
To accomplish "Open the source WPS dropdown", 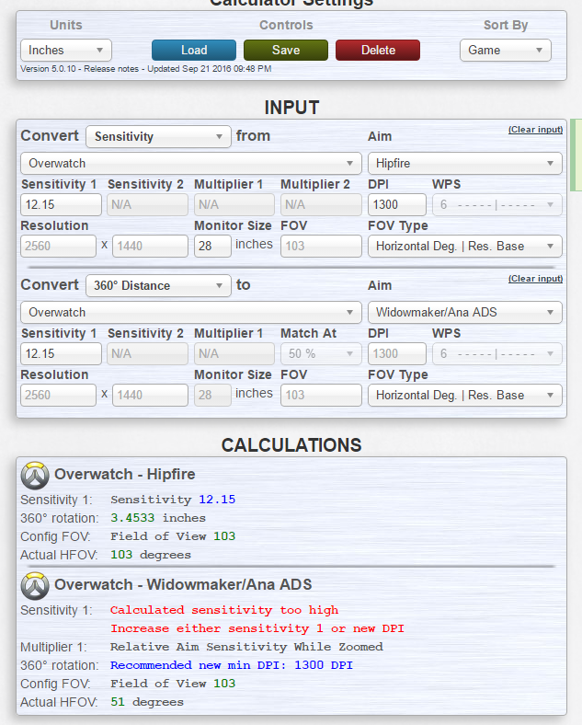I will (x=497, y=205).
